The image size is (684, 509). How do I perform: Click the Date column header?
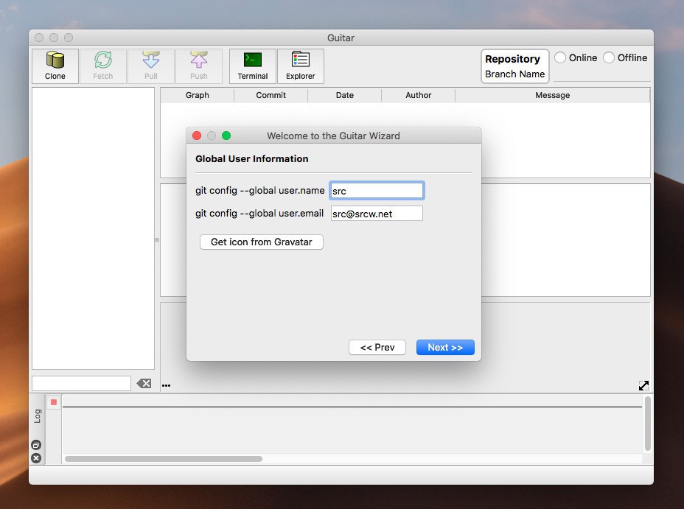click(345, 95)
